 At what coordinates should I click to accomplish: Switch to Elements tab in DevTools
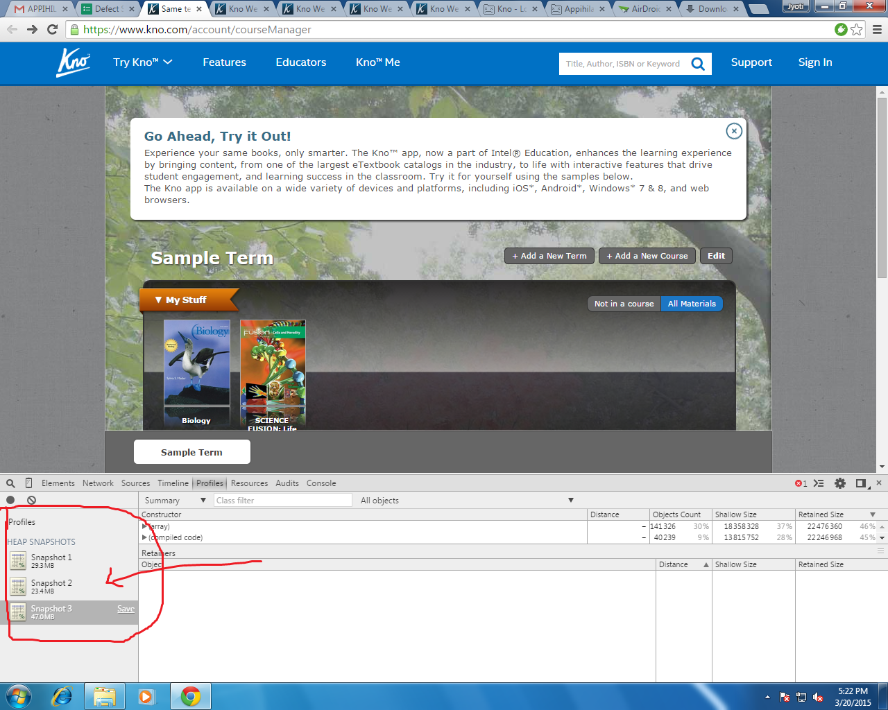58,483
